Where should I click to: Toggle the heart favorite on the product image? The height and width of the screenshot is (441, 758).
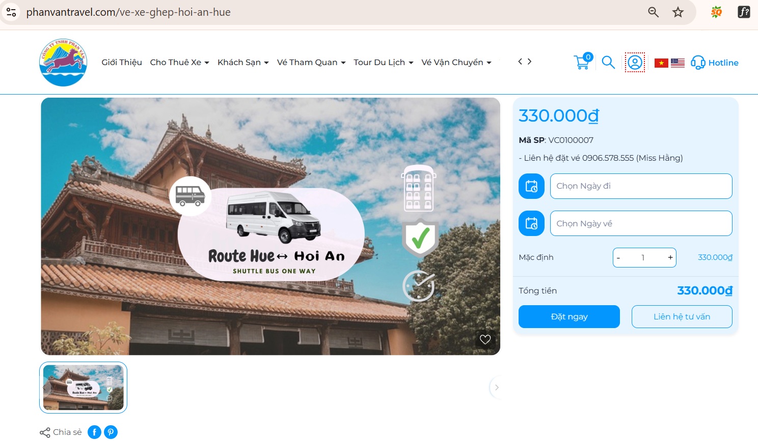(485, 340)
